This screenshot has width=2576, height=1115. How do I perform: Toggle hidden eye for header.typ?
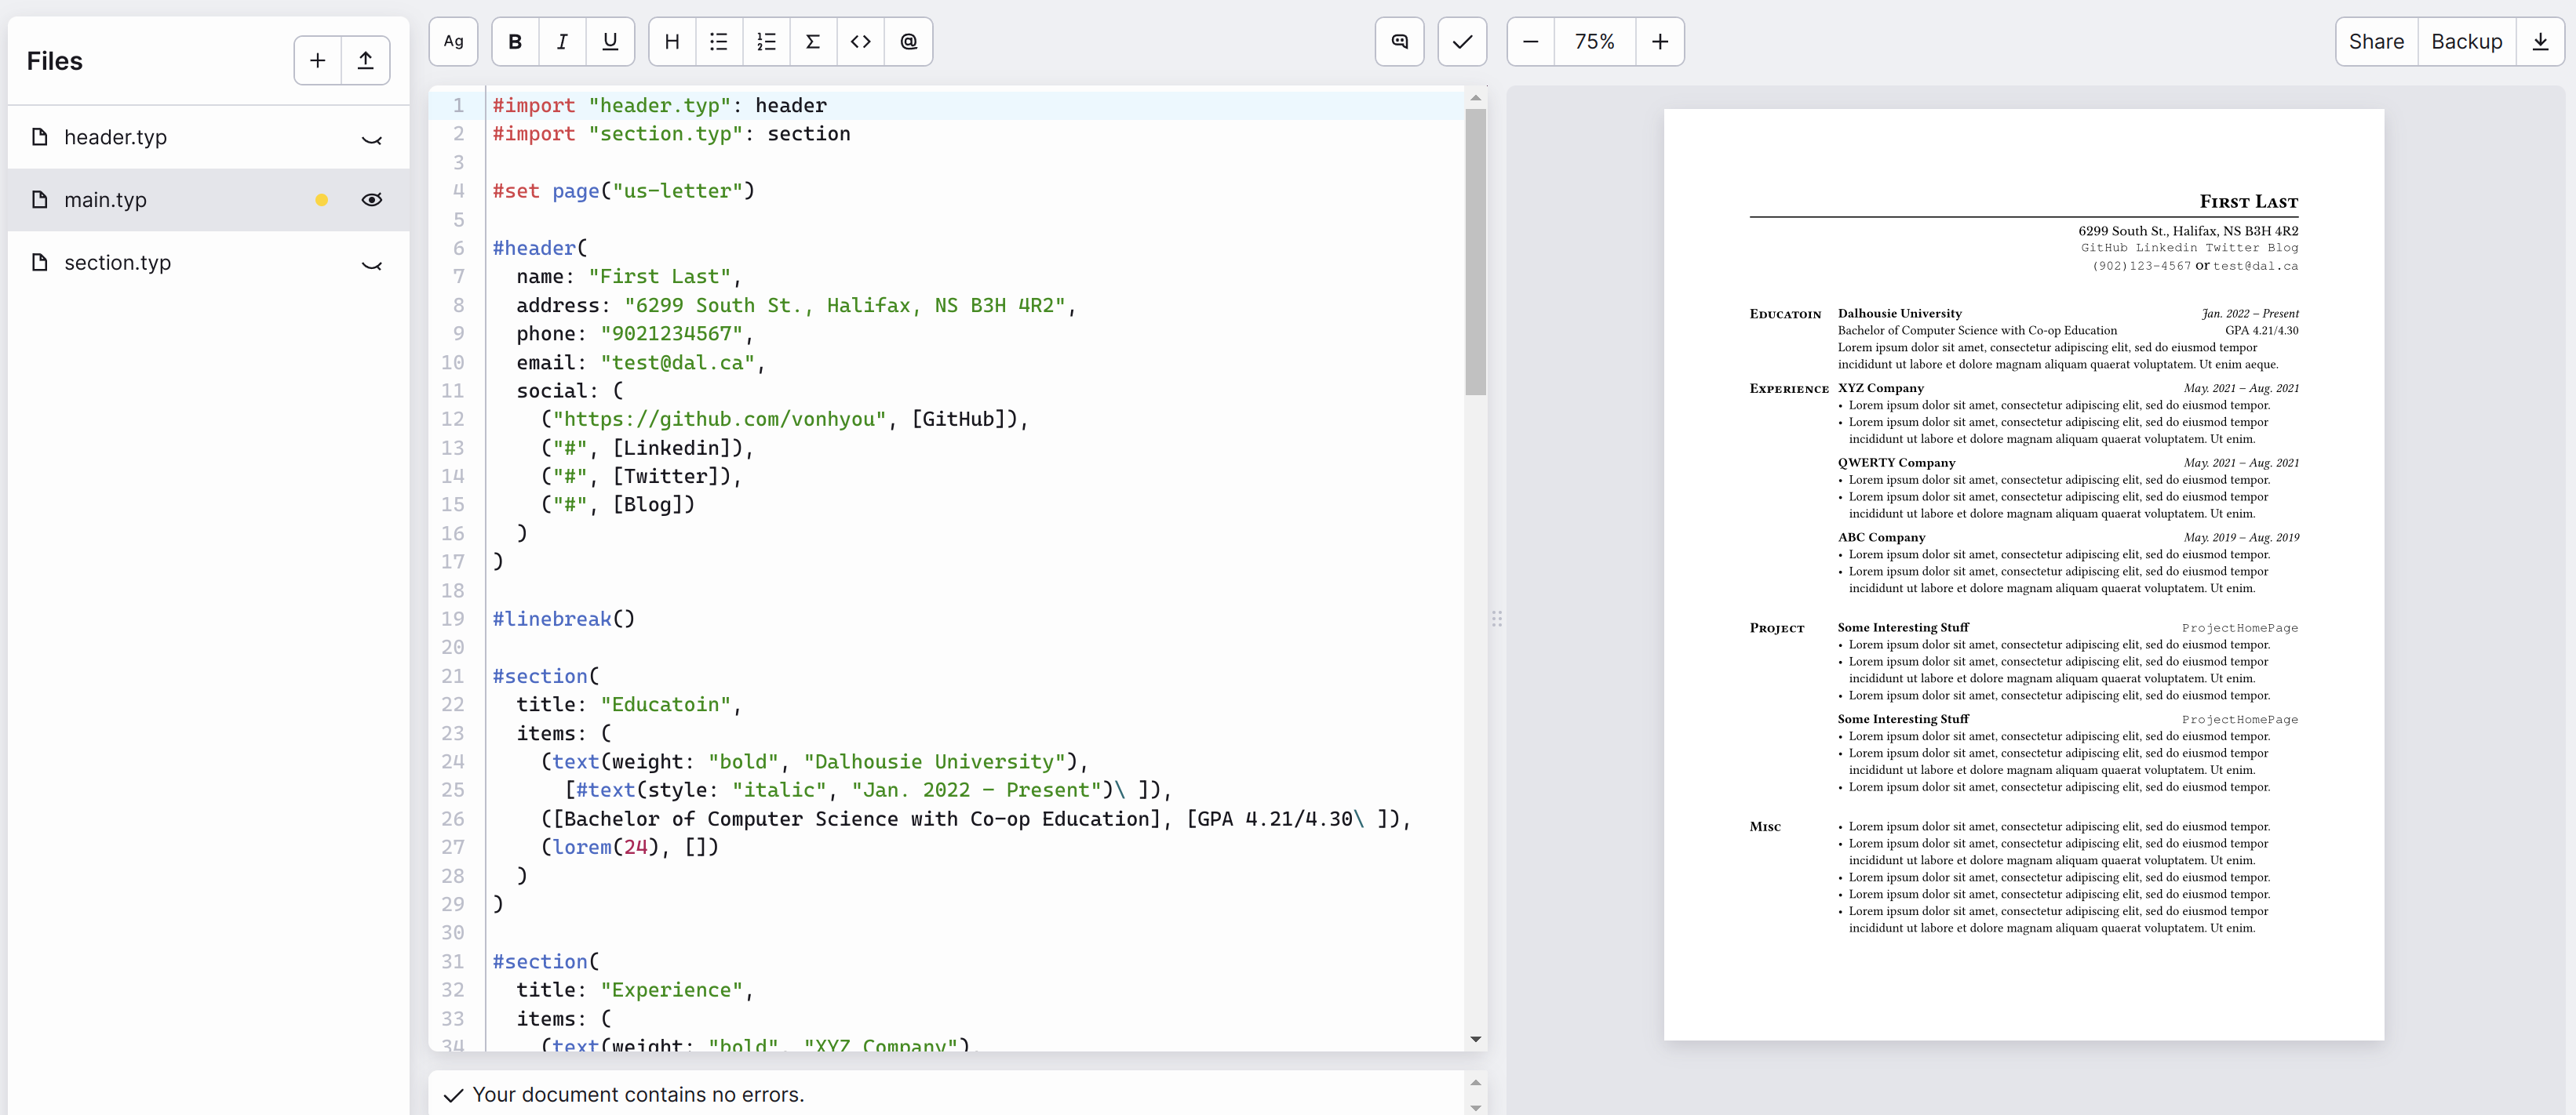[372, 139]
